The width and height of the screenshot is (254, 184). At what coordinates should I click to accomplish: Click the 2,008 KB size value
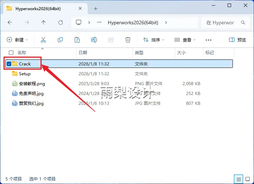coord(191,83)
